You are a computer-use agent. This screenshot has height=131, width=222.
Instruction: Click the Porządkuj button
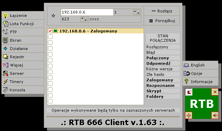point(162,21)
